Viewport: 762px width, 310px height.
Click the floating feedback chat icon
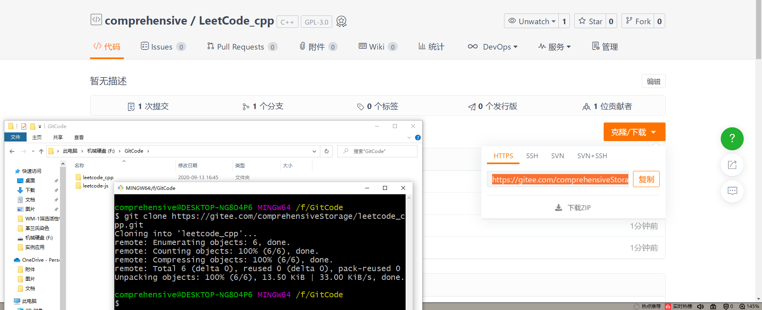(732, 191)
